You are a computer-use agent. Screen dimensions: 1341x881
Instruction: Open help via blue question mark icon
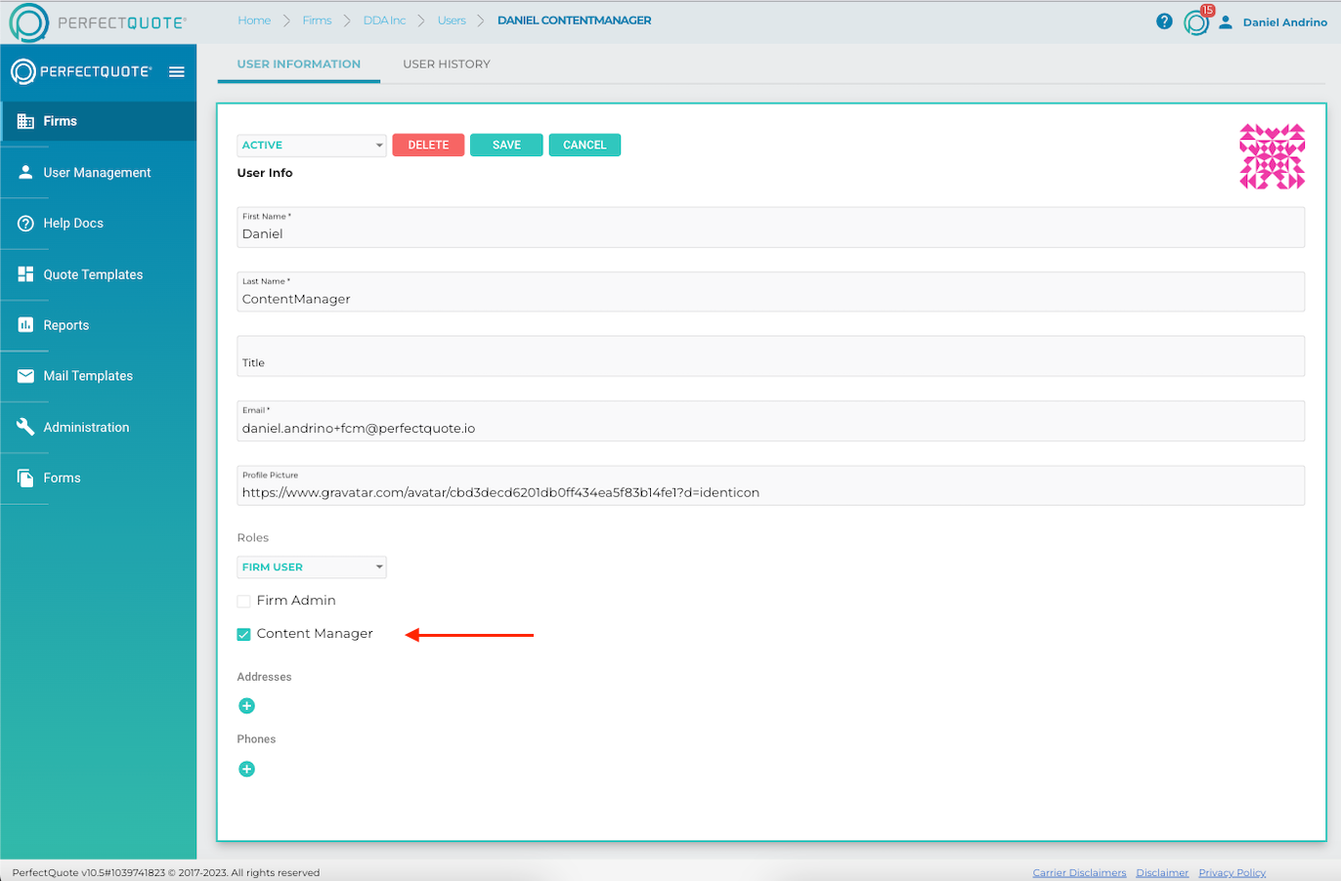pyautogui.click(x=1164, y=21)
